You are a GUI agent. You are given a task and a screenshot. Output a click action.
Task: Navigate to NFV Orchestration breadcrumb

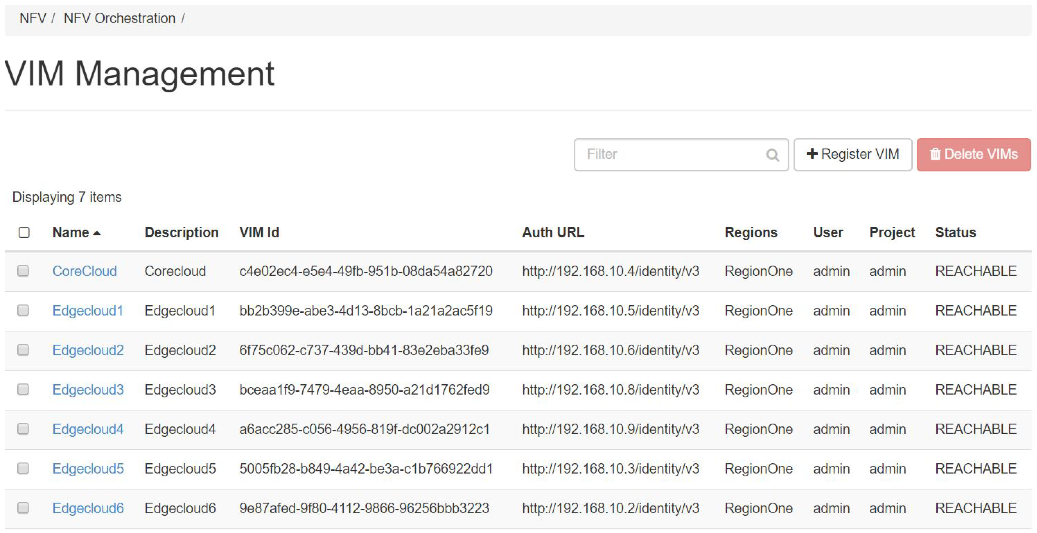pos(119,18)
